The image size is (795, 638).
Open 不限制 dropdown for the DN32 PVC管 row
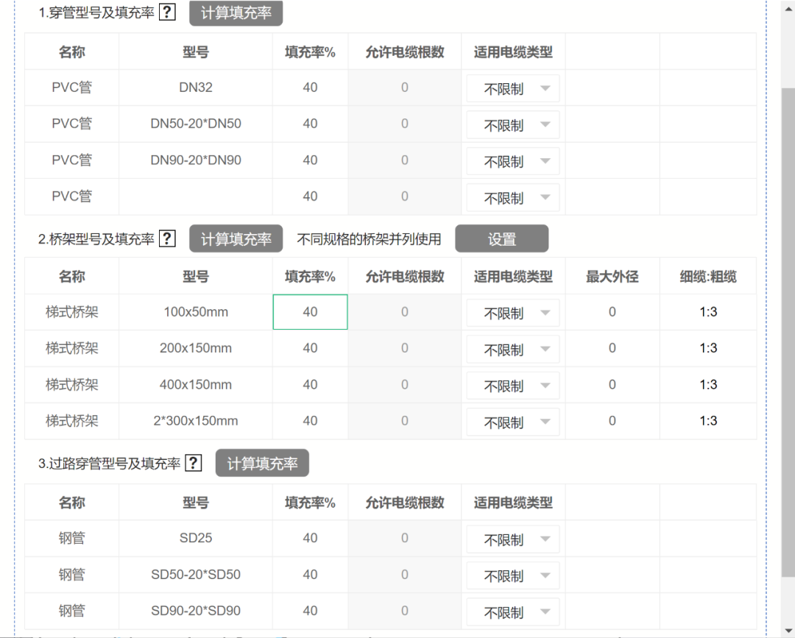512,88
